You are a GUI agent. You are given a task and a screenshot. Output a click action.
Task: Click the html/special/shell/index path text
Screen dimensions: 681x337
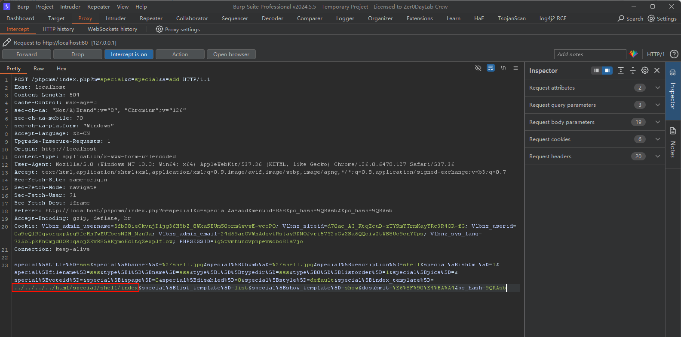tap(96, 288)
